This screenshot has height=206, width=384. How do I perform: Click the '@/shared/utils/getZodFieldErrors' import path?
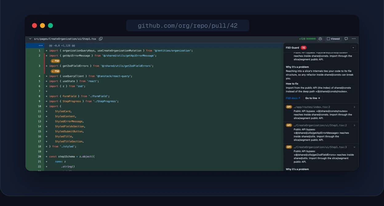coord(127,66)
